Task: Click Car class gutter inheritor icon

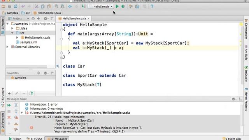Action: [58, 66]
